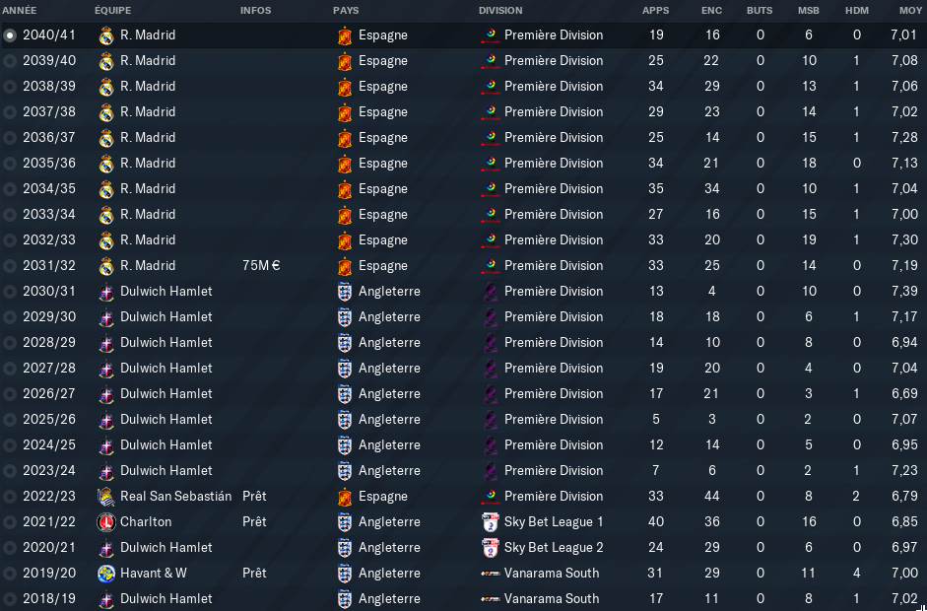Click the Dulwich Hamlet badge in 2018/19 row
Image resolution: width=927 pixels, height=611 pixels.
106,598
